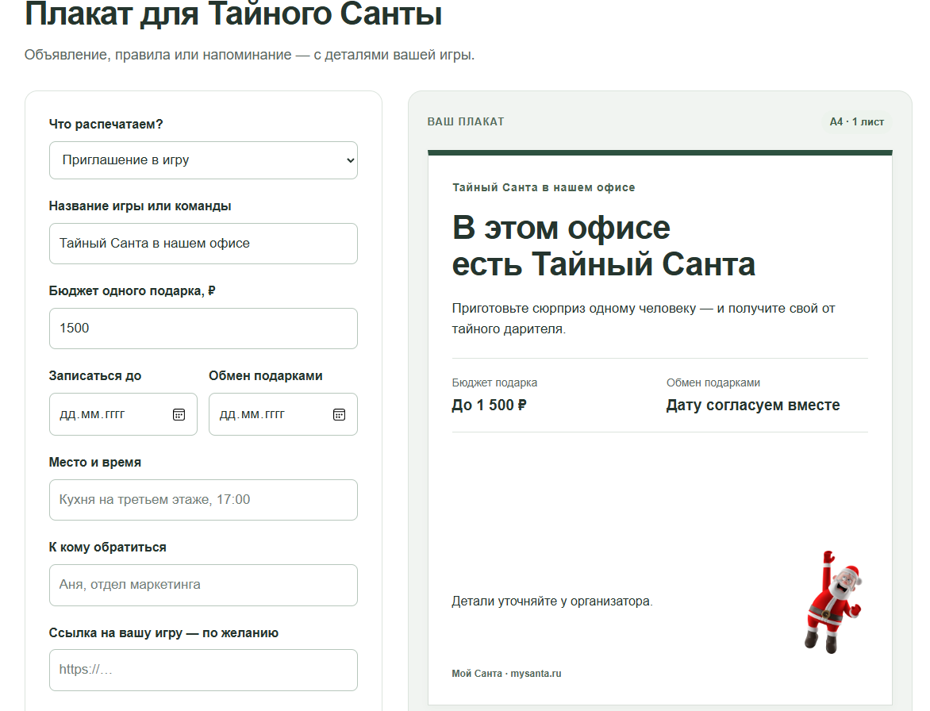Click label 'Что распечатаем?'

pyautogui.click(x=106, y=125)
